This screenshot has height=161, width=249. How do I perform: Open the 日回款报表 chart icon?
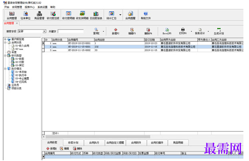click(x=96, y=15)
